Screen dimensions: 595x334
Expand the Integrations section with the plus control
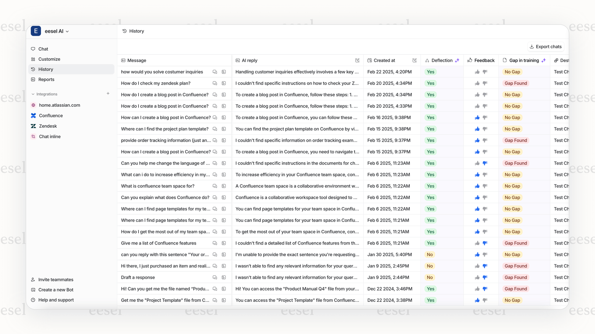tap(108, 94)
